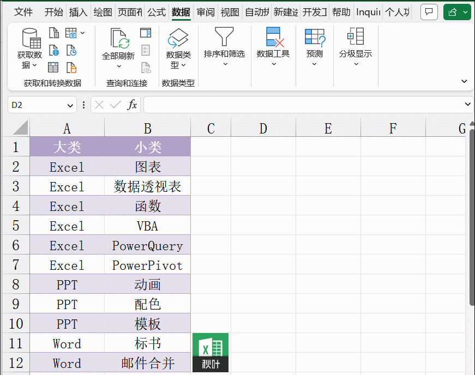This screenshot has width=475, height=375.
Task: Click the green Share button icon
Action: (452, 12)
